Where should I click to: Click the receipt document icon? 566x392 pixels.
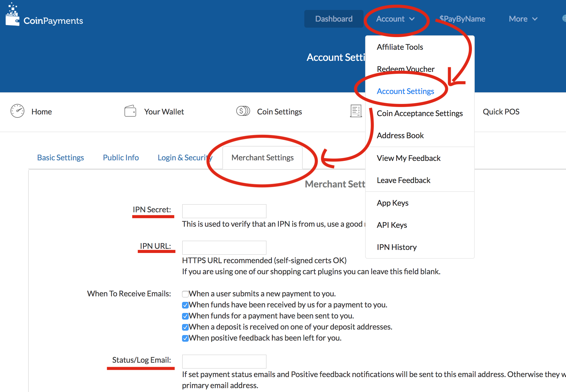pos(356,111)
